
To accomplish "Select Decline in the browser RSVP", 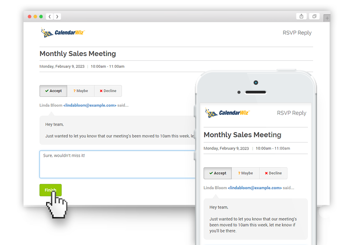I will (x=108, y=91).
